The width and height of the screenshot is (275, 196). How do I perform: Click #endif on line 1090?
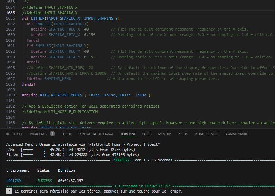(33, 40)
